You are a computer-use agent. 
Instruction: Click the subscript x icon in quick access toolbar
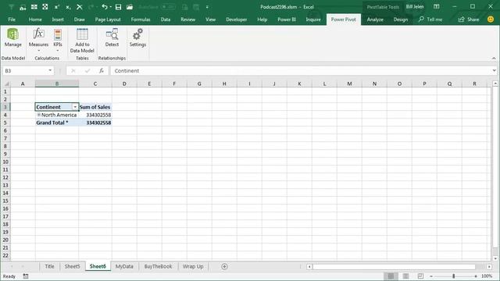click(68, 7)
